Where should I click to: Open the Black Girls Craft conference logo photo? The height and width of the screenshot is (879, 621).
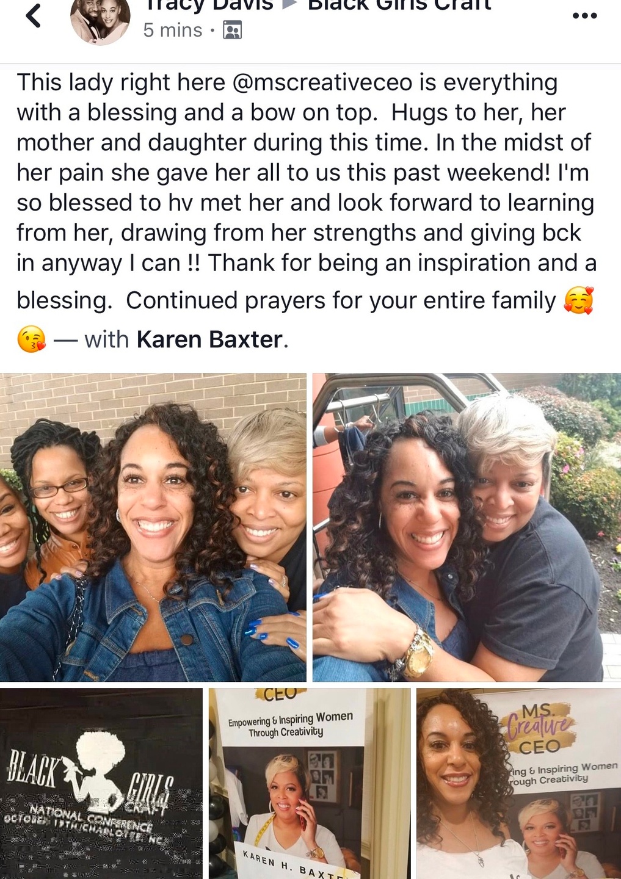(101, 784)
